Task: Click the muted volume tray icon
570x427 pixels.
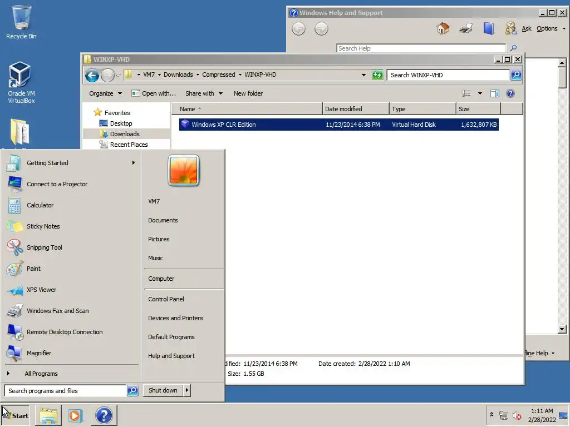Action: [517, 415]
